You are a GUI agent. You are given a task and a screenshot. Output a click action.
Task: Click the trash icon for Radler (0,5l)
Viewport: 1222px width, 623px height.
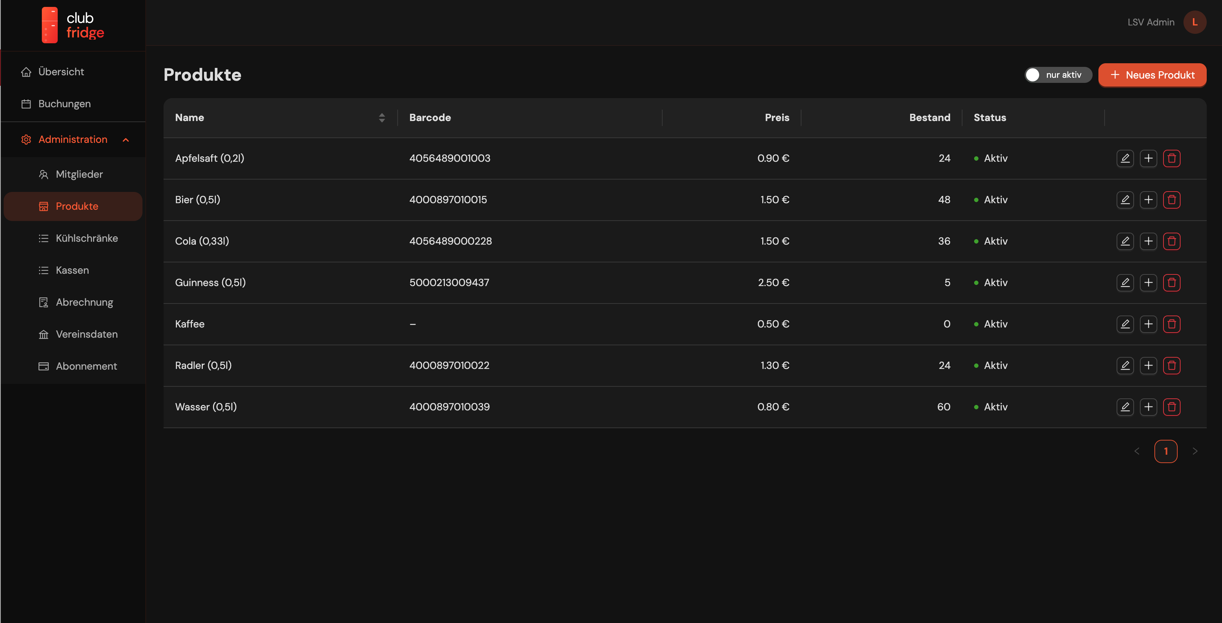1171,365
